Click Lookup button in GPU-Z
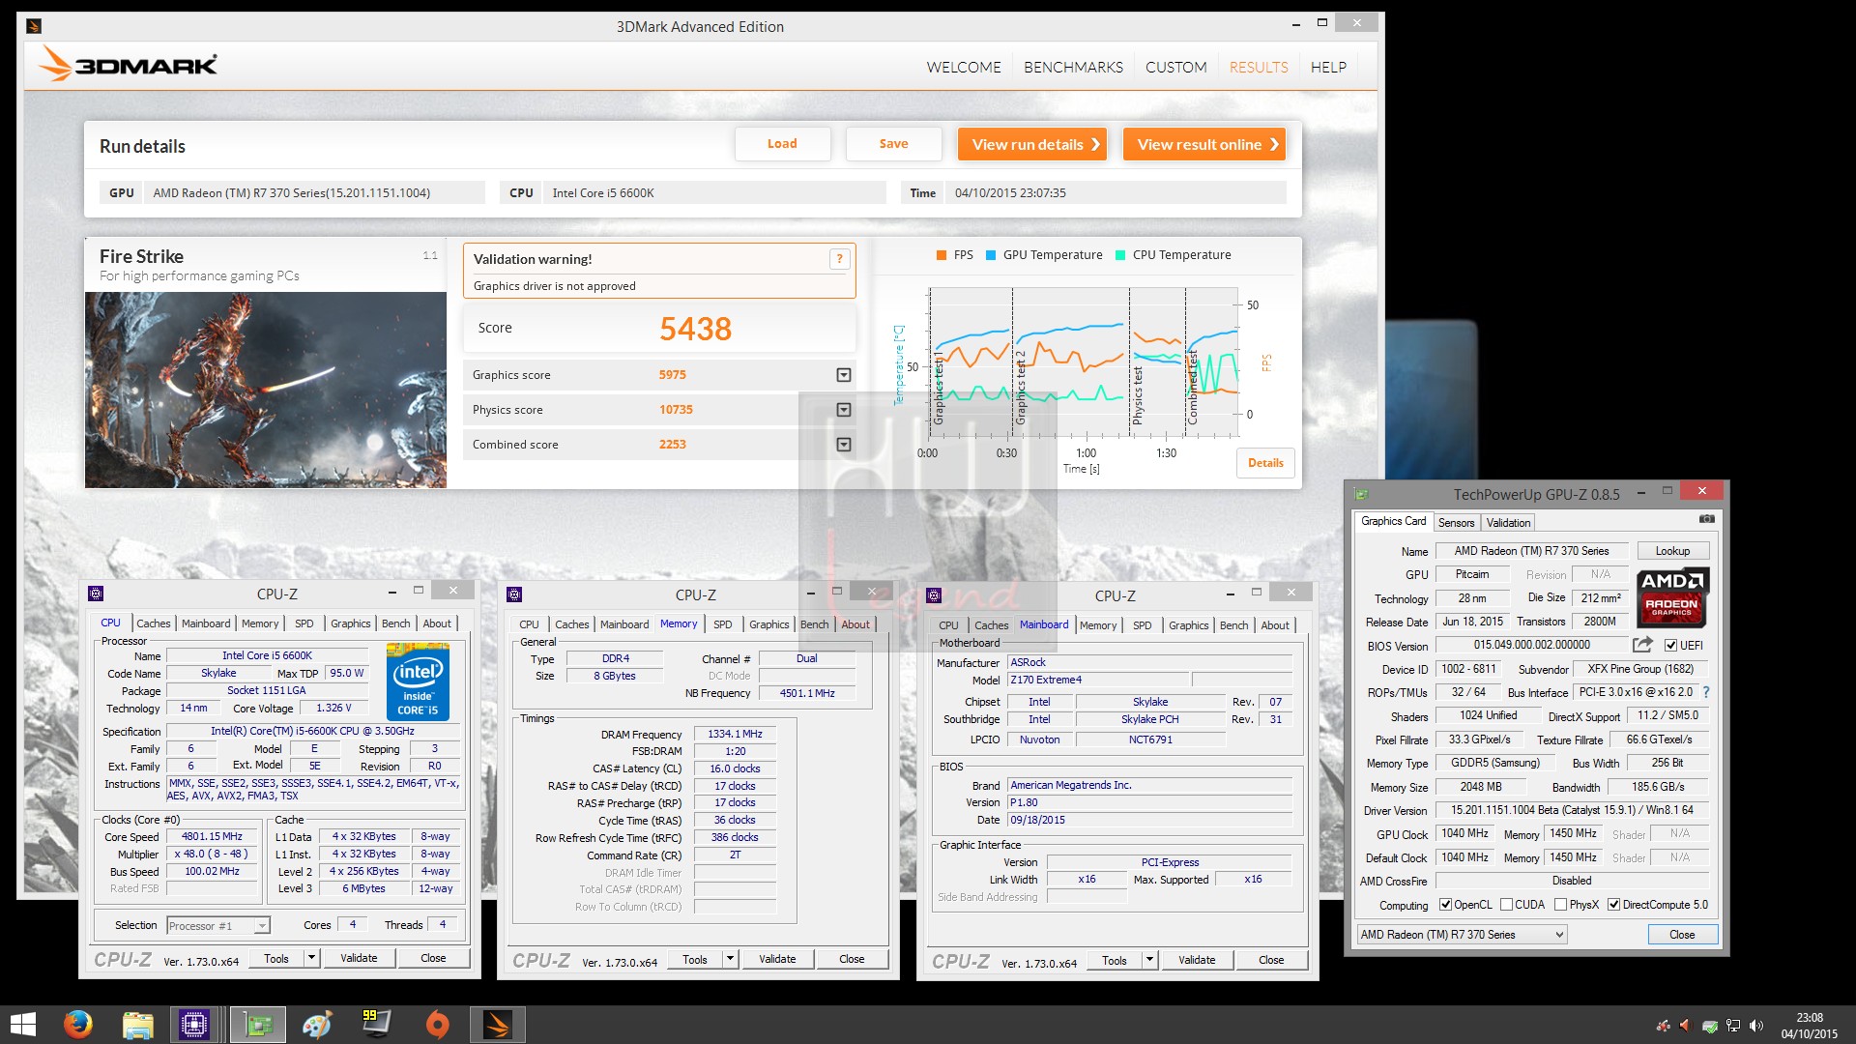The height and width of the screenshot is (1044, 1856). pos(1672,551)
